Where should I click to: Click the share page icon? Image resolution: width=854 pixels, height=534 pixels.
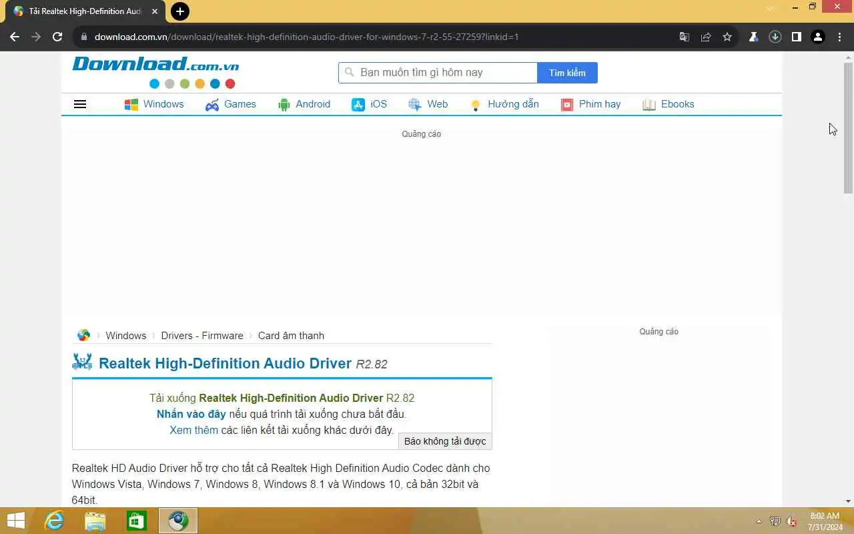coord(706,37)
